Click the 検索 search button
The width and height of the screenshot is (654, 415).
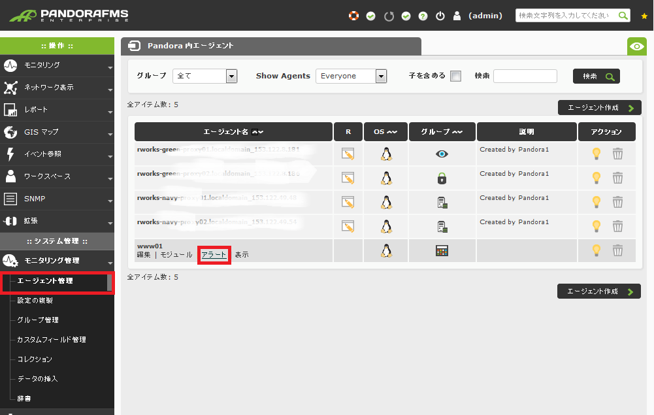click(597, 76)
